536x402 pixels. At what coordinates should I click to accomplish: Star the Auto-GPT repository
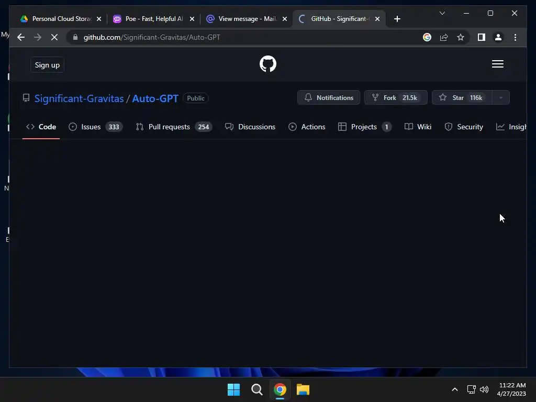[462, 98]
